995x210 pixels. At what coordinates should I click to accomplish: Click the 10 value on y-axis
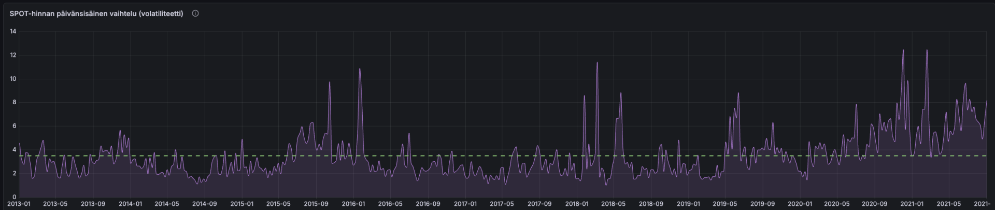[x=13, y=79]
